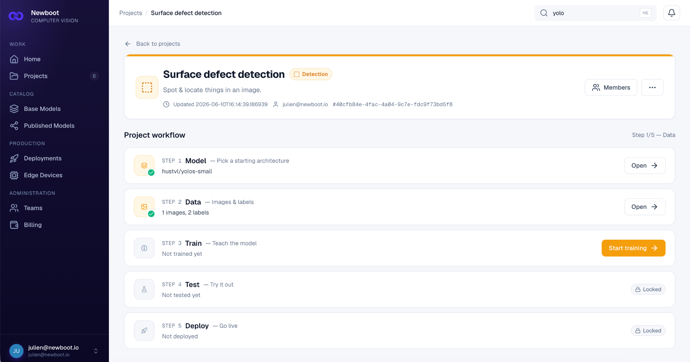Open the Teams administration page
This screenshot has width=690, height=362.
click(x=54, y=208)
